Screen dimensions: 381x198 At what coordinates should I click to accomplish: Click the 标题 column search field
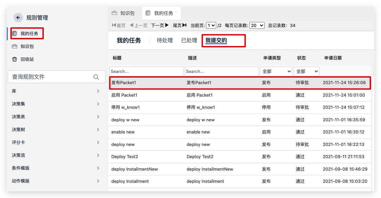tap(146, 71)
